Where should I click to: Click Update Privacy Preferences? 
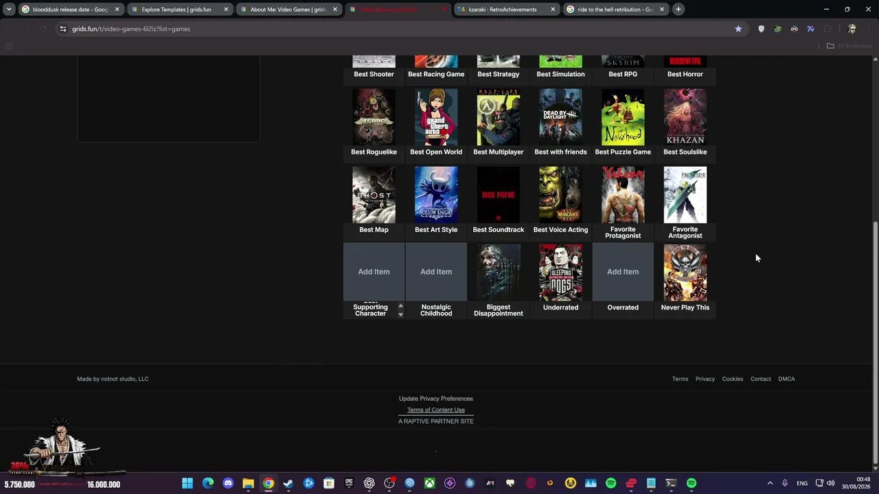coord(436,399)
